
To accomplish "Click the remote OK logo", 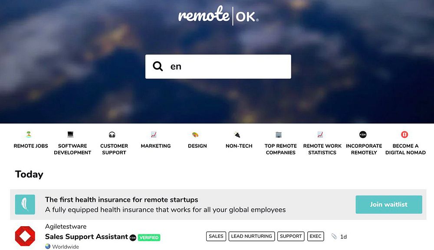I will pyautogui.click(x=218, y=15).
